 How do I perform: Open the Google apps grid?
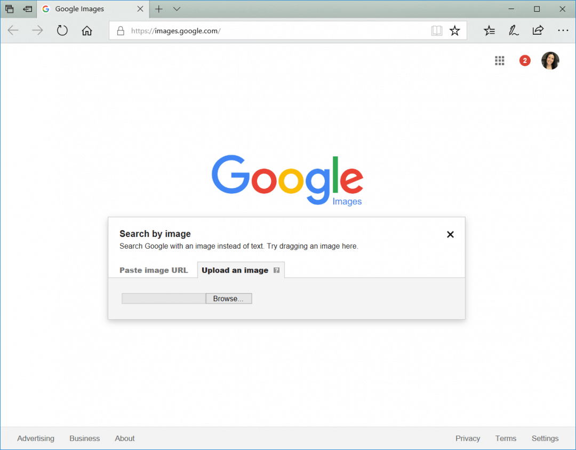(499, 60)
